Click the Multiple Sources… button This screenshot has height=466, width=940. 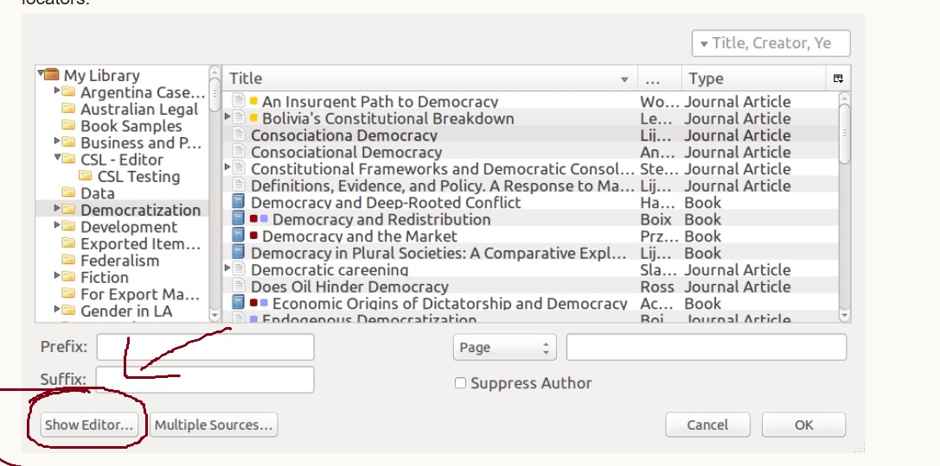(x=214, y=425)
